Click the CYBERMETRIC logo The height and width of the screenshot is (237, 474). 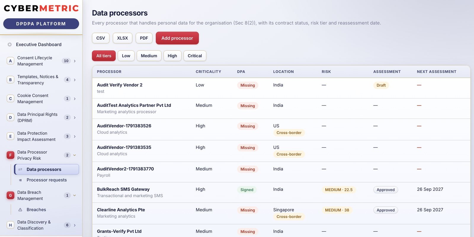(x=41, y=8)
